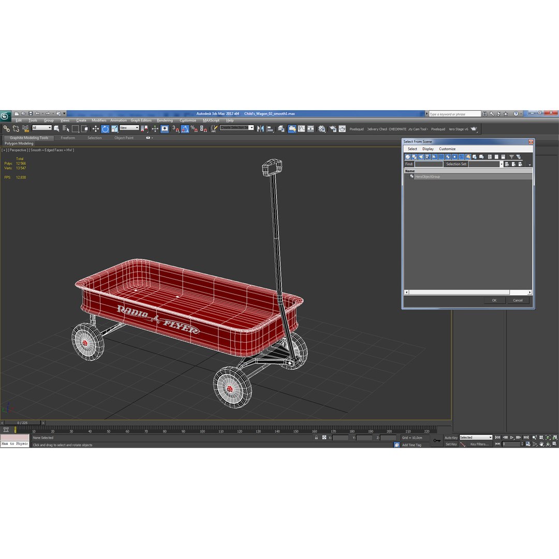Image resolution: width=559 pixels, height=559 pixels.
Task: Click the Find input field
Action: pos(429,164)
